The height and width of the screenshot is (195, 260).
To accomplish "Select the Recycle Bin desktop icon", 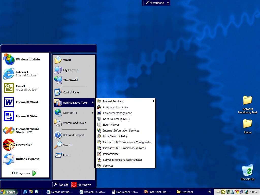I will click(x=248, y=172).
